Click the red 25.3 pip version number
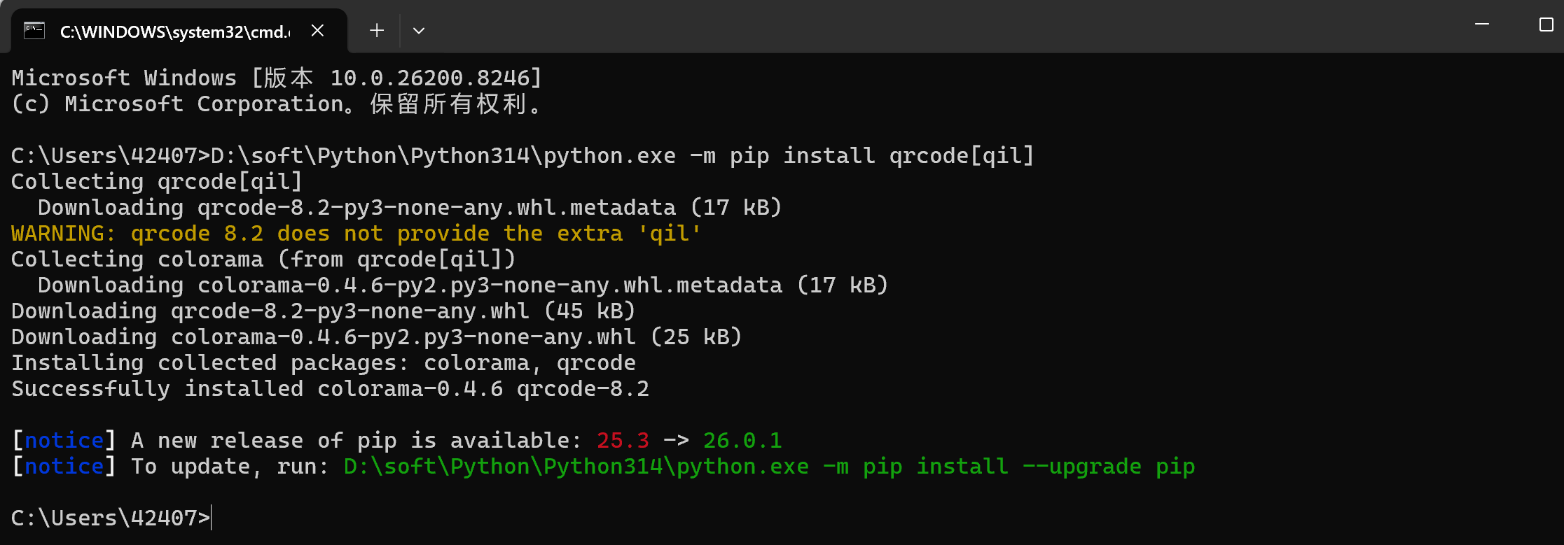Viewport: 1564px width, 545px height. click(x=623, y=441)
